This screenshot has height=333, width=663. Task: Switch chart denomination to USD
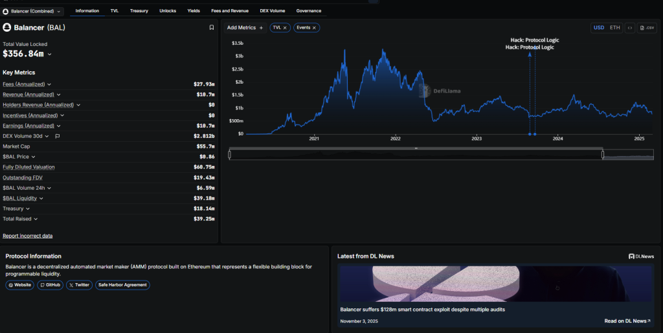tap(599, 28)
